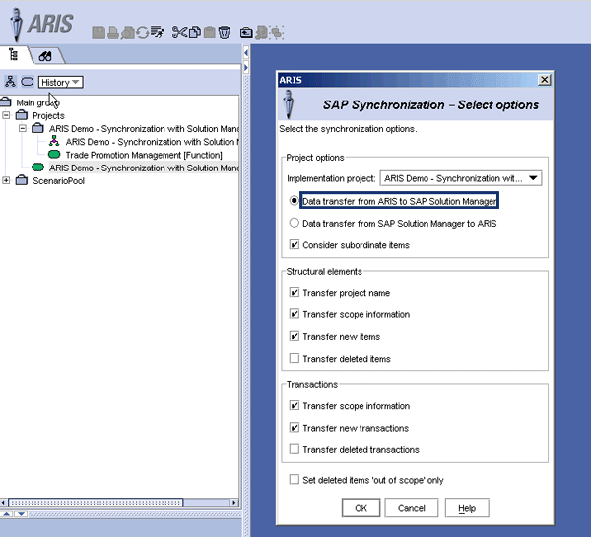Click the horizontal scrollbar thumb in the tree panel

(x=96, y=503)
